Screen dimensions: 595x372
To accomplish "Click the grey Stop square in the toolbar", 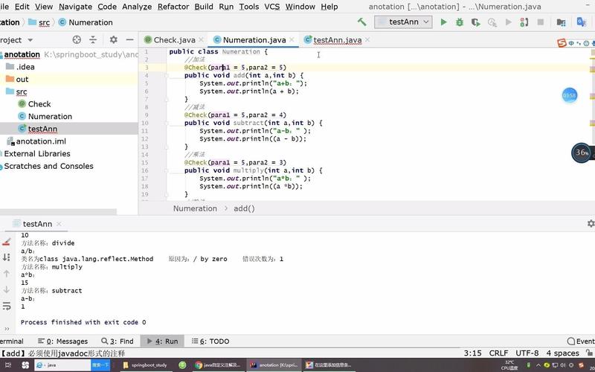I will pyautogui.click(x=541, y=22).
